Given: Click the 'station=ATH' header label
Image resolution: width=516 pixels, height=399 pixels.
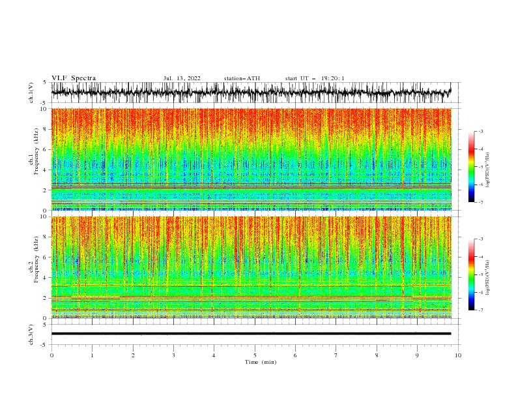Looking at the screenshot, I should click(242, 78).
